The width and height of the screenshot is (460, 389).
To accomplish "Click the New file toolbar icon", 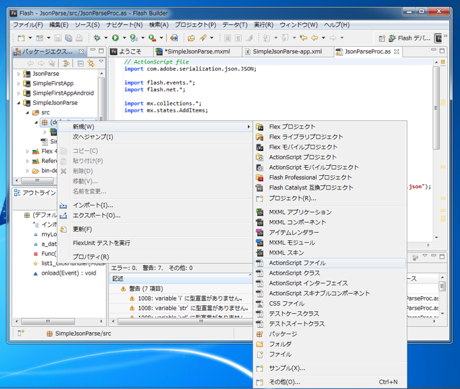I will [x=21, y=38].
